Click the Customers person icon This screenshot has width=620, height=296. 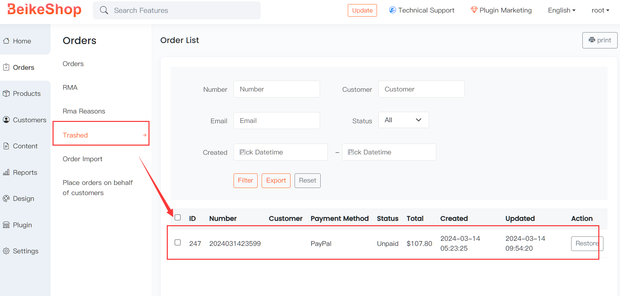(x=6, y=120)
